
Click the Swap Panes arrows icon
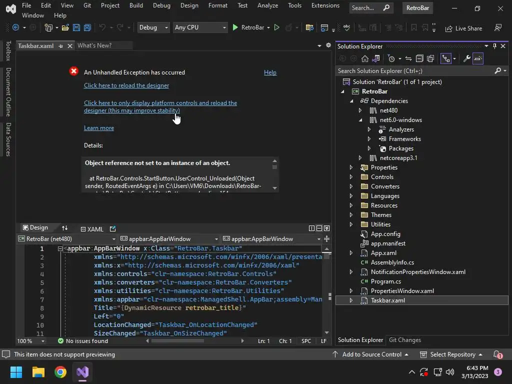click(64, 228)
